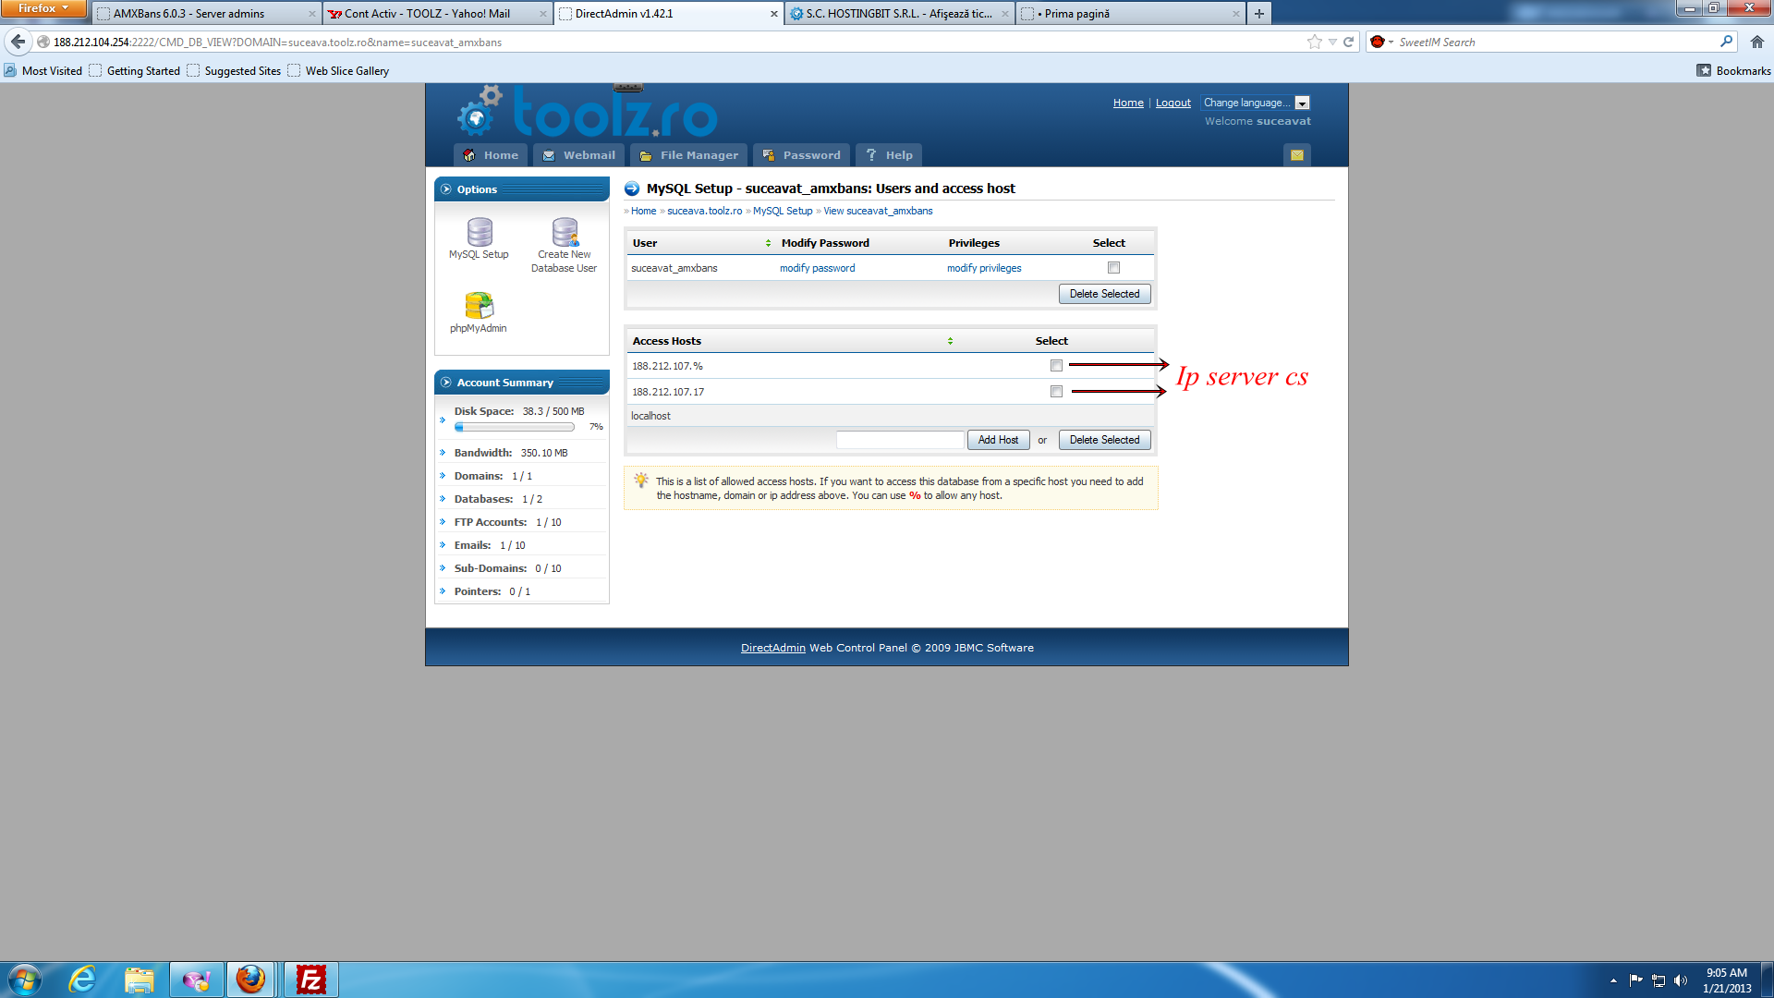Open FileZilla from the taskbar
Viewport: 1774px width, 998px height.
310,980
